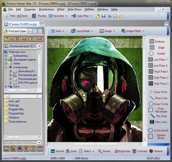Open the Slide Show menu
This screenshot has width=172, height=162.
[x=74, y=9]
